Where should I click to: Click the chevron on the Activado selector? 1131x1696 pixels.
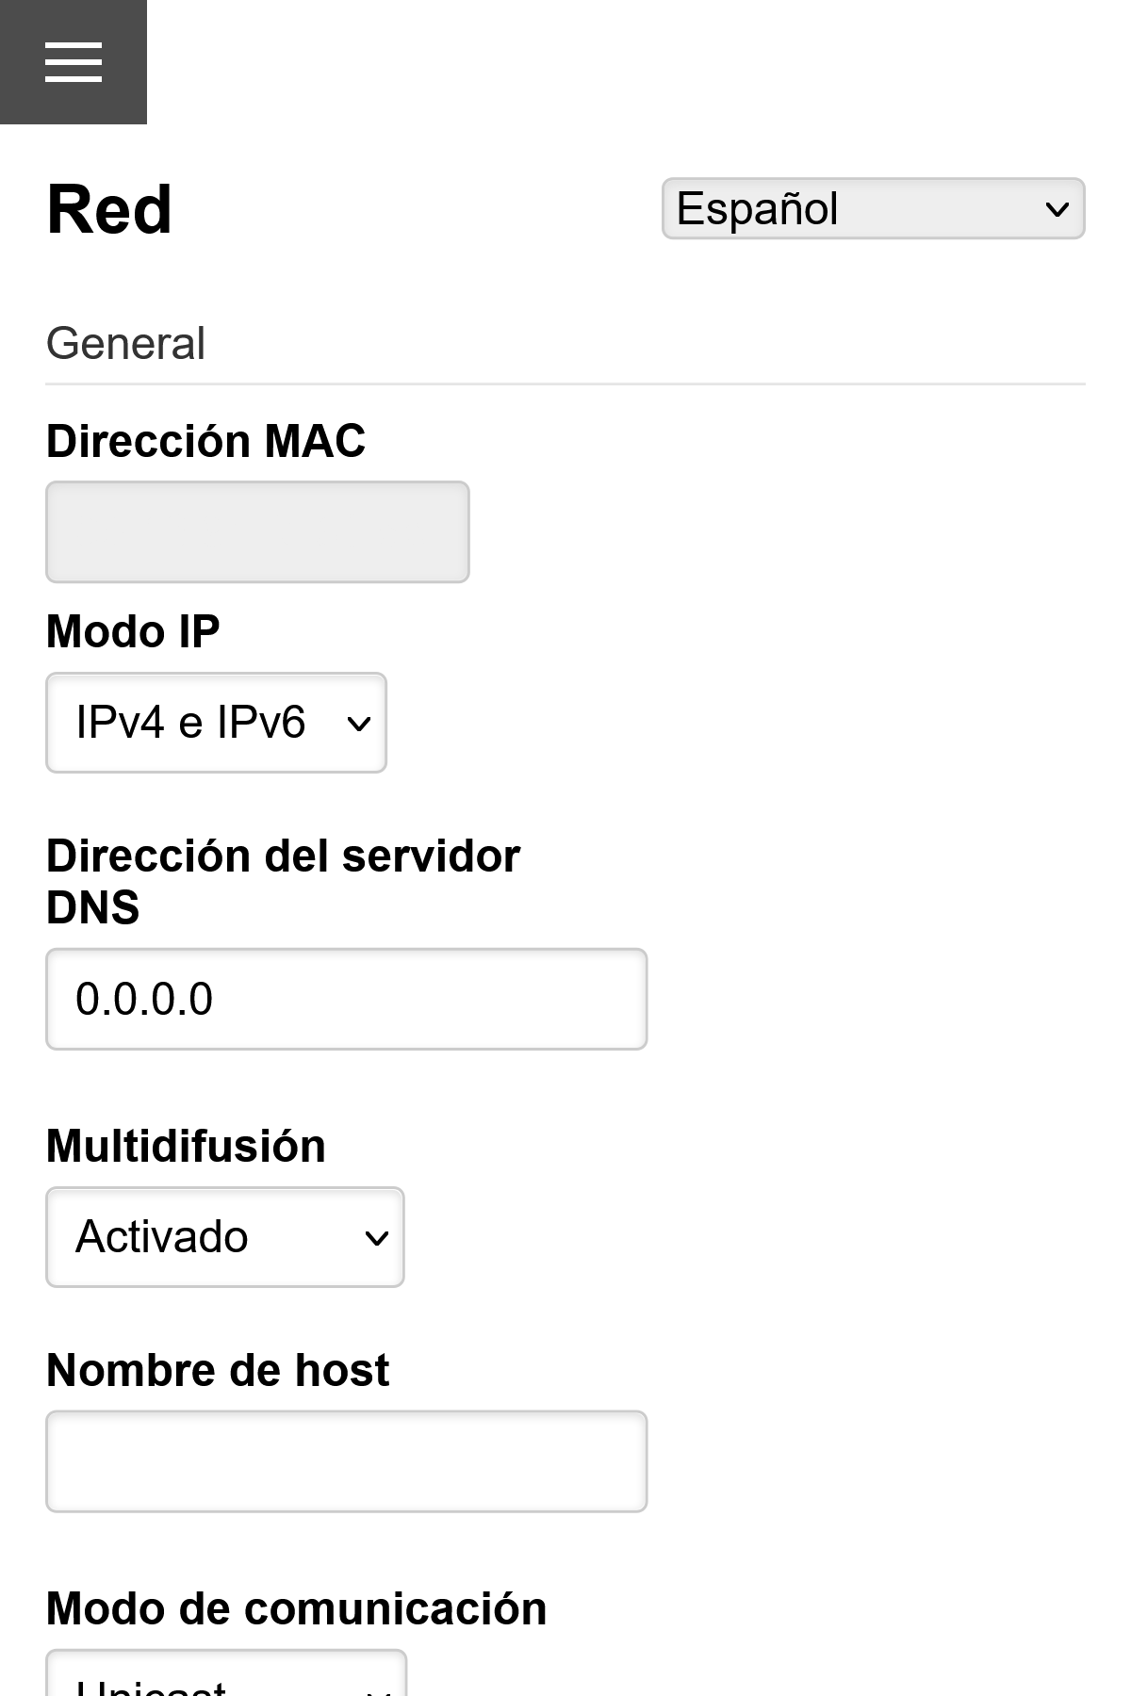376,1237
